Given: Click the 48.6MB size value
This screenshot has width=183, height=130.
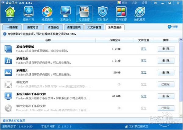Looking at the screenshot, I should coord(117,96).
